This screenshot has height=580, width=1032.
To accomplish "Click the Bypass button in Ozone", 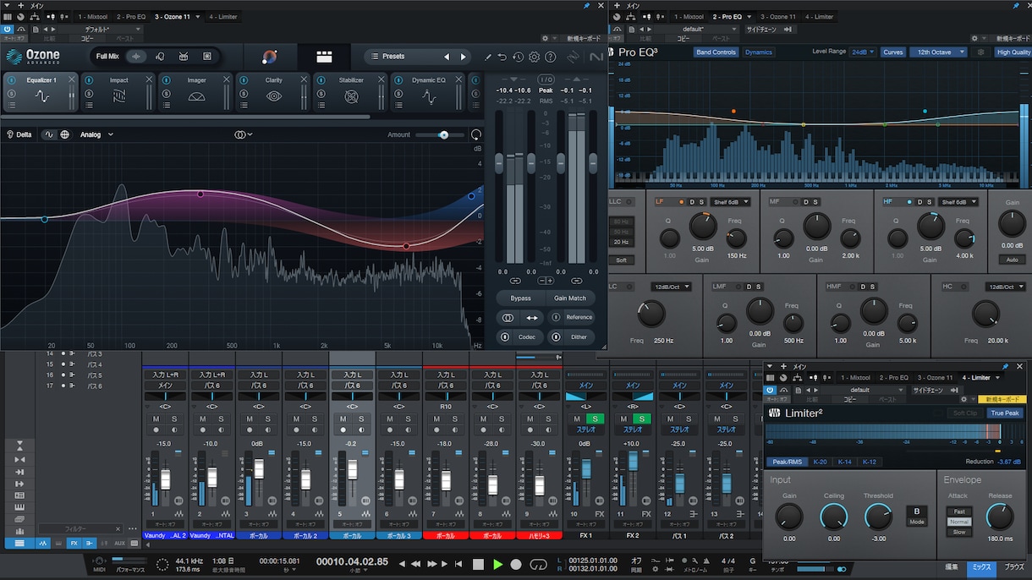I will pos(520,298).
